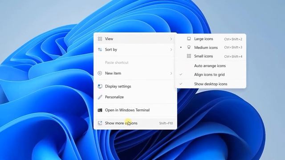285x160 pixels.
Task: Click the Windows Terminal icon
Action: tap(100, 110)
